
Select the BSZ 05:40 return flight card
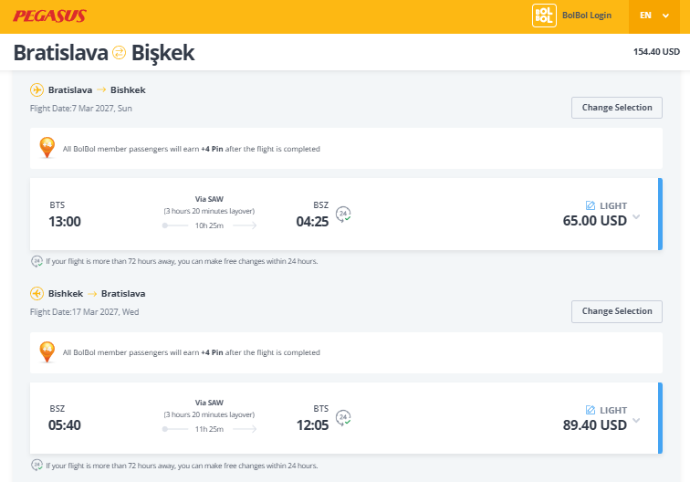346,418
